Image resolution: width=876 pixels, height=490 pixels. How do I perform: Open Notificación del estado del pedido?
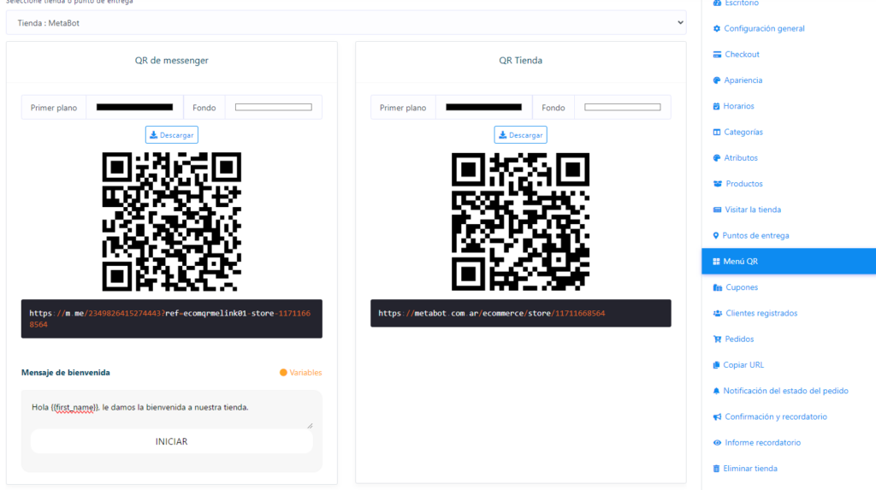click(x=785, y=391)
